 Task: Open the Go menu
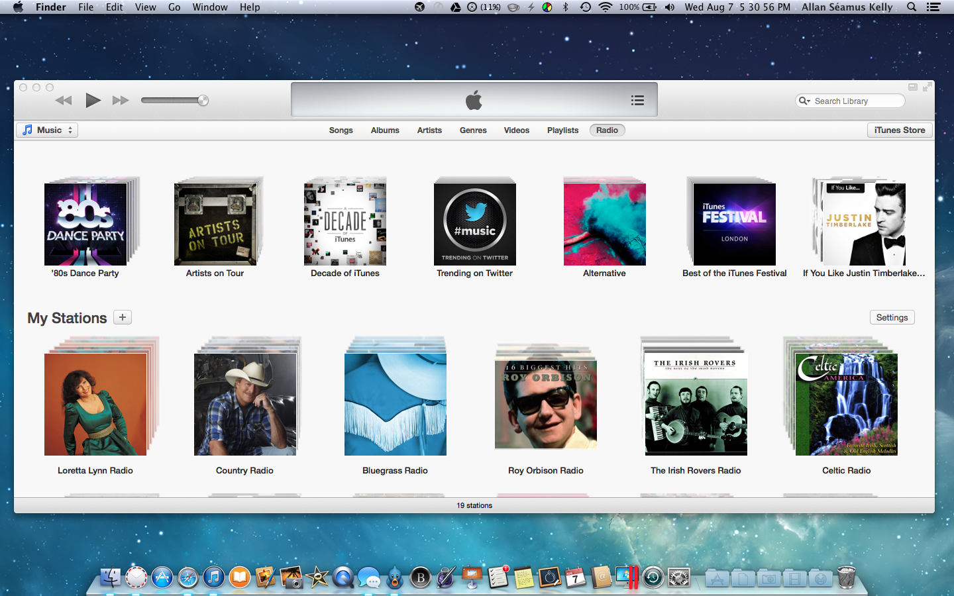[174, 7]
